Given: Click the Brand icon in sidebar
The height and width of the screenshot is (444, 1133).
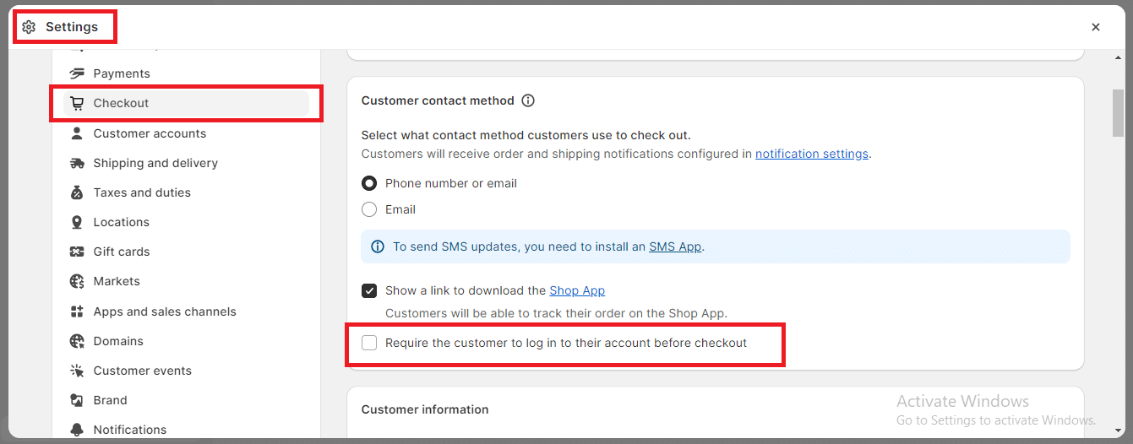Looking at the screenshot, I should point(77,400).
